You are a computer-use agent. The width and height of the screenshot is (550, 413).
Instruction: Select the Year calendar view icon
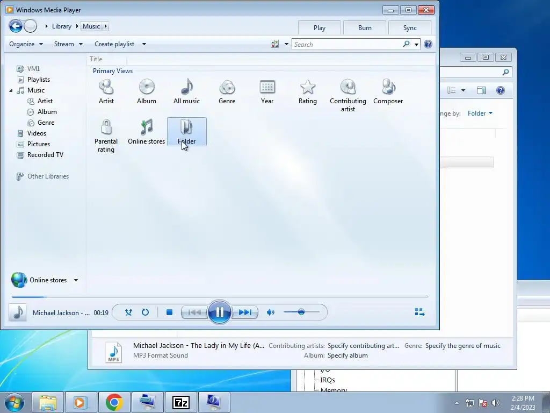(267, 91)
